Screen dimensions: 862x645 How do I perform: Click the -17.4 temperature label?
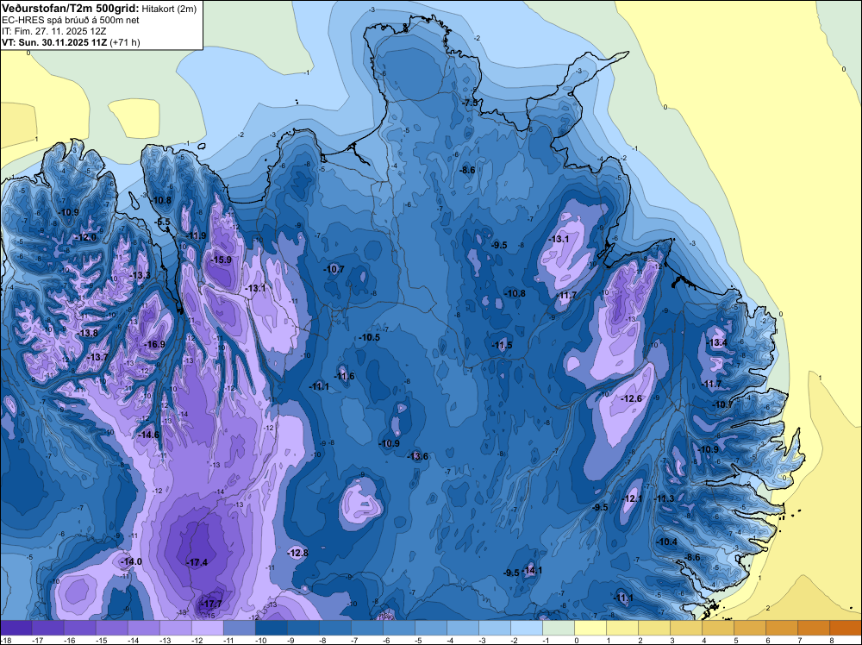[x=197, y=562]
